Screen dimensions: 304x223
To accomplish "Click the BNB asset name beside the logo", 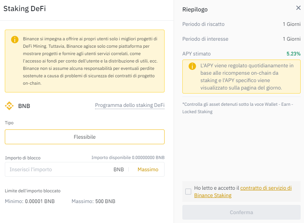I will coord(24,106).
